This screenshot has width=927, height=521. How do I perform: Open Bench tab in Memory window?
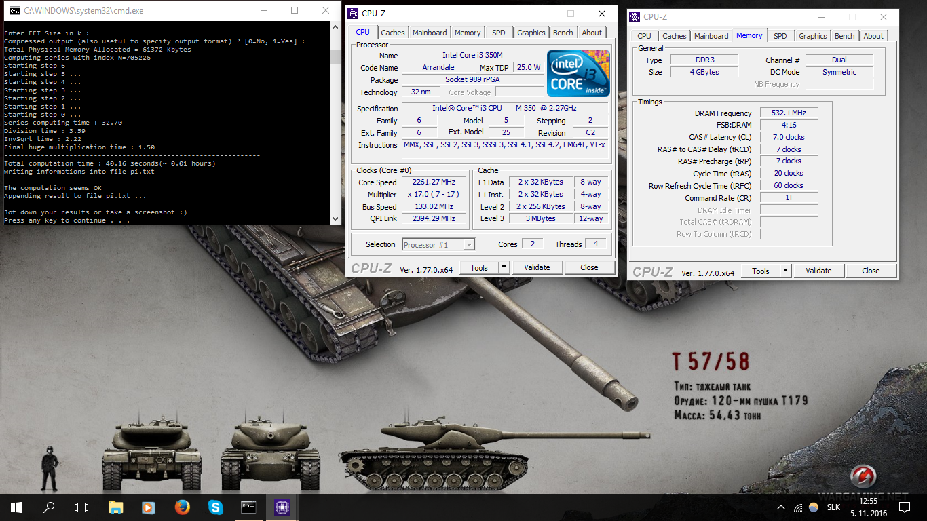(845, 36)
